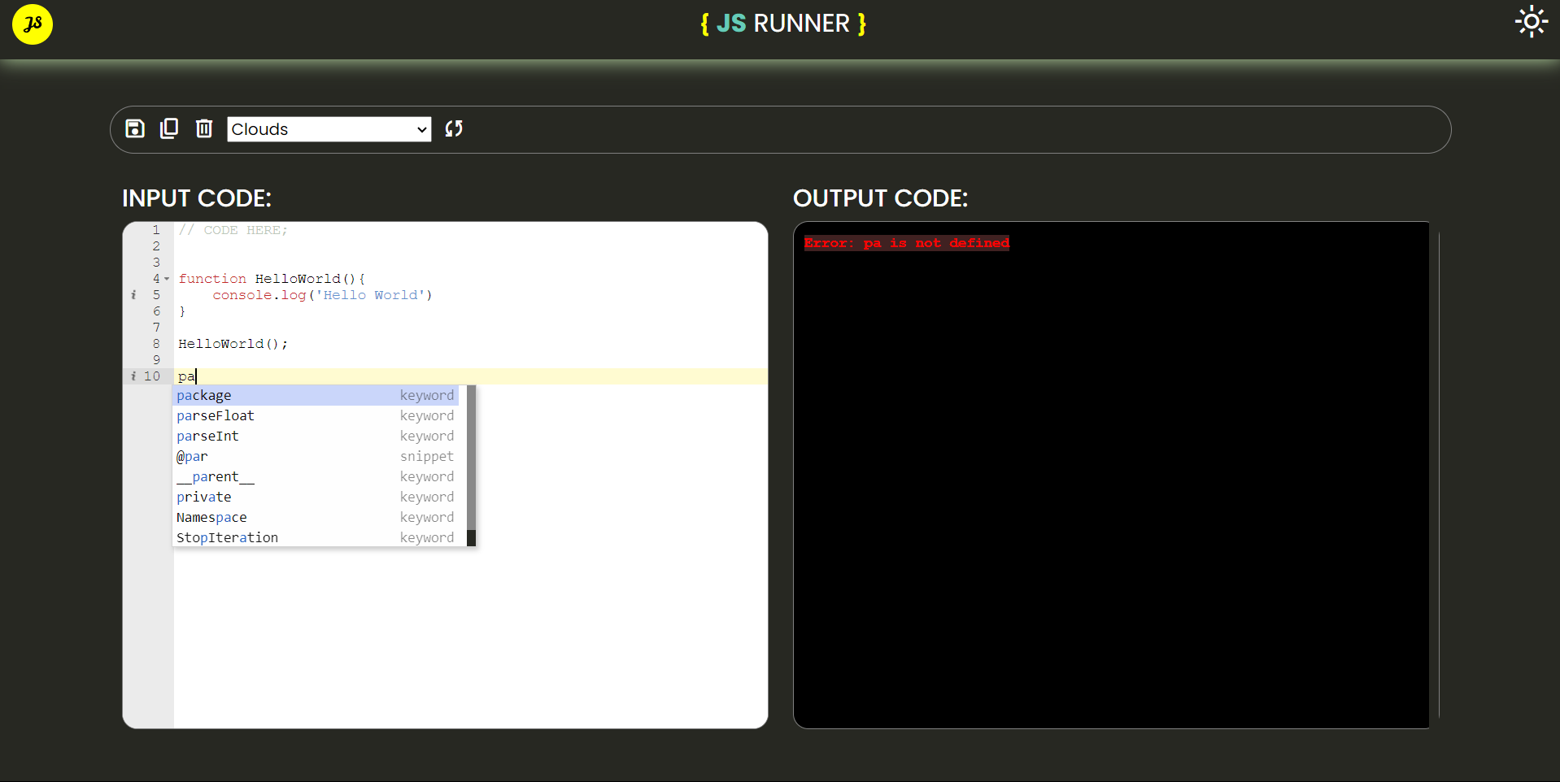Select the StopIteration autocomplete suggestion
Viewport: 1560px width, 782px height.
point(316,537)
